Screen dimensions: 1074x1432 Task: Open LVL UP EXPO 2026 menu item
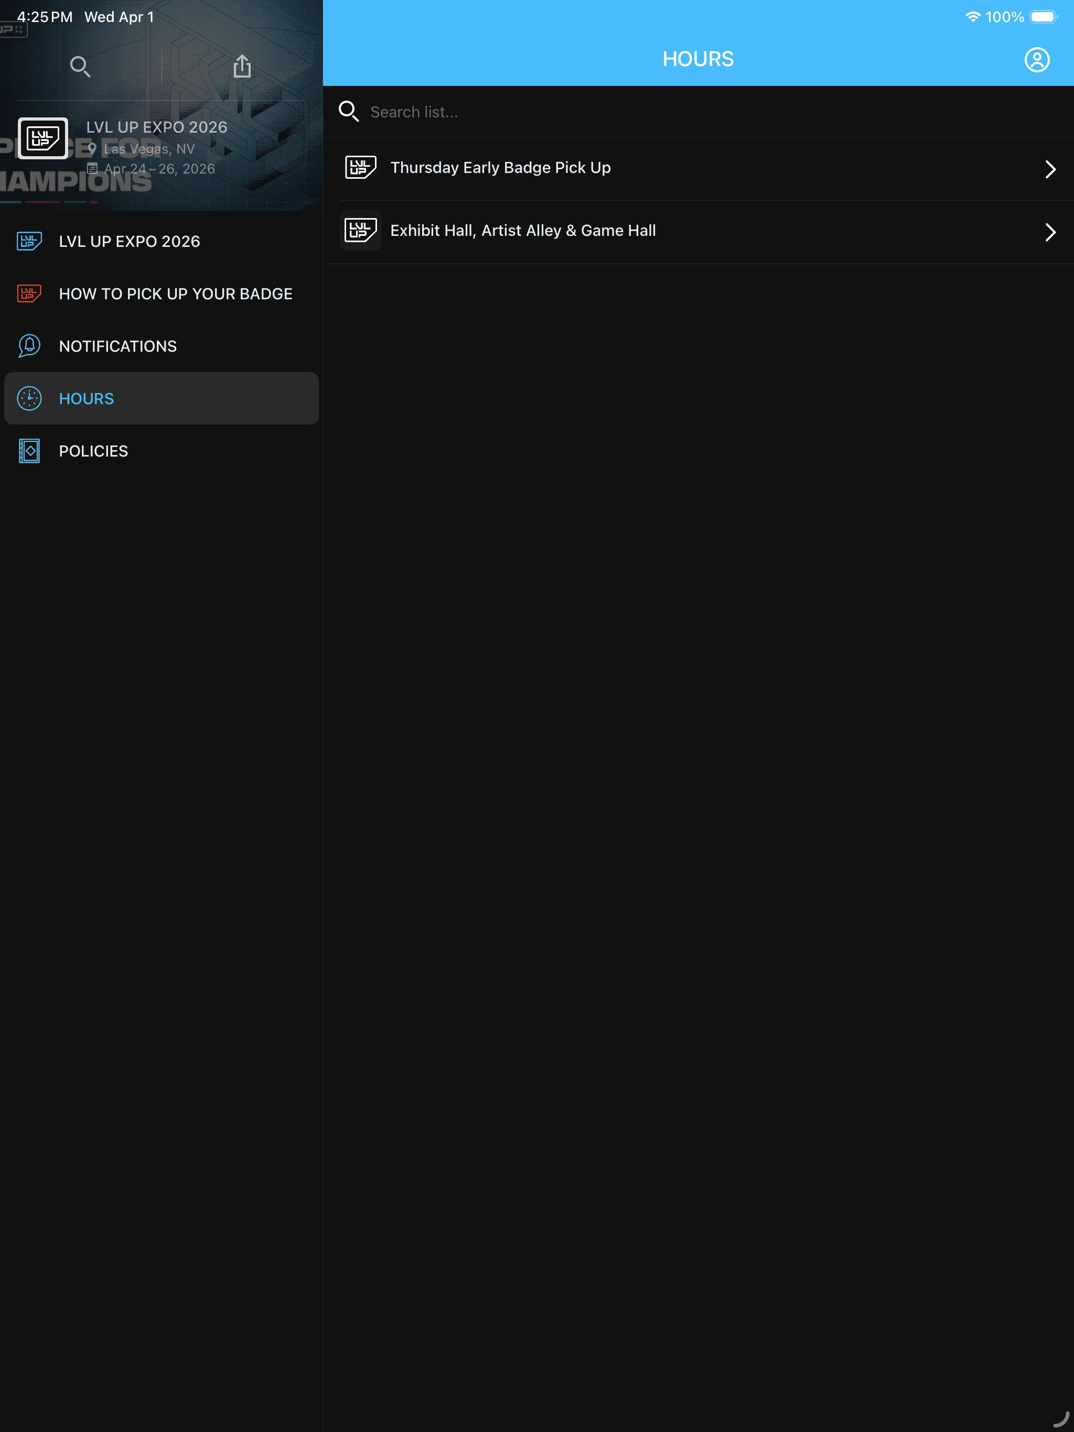[x=162, y=242]
